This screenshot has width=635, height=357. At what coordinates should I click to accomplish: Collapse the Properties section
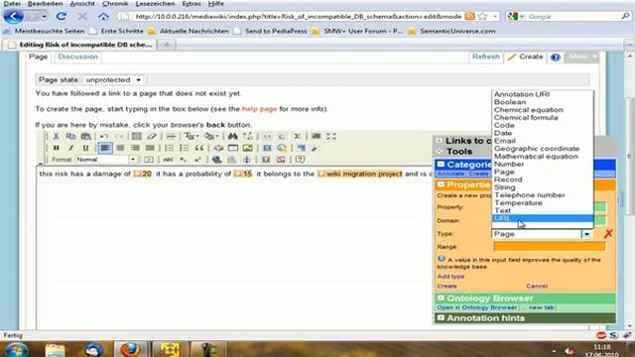(x=441, y=185)
